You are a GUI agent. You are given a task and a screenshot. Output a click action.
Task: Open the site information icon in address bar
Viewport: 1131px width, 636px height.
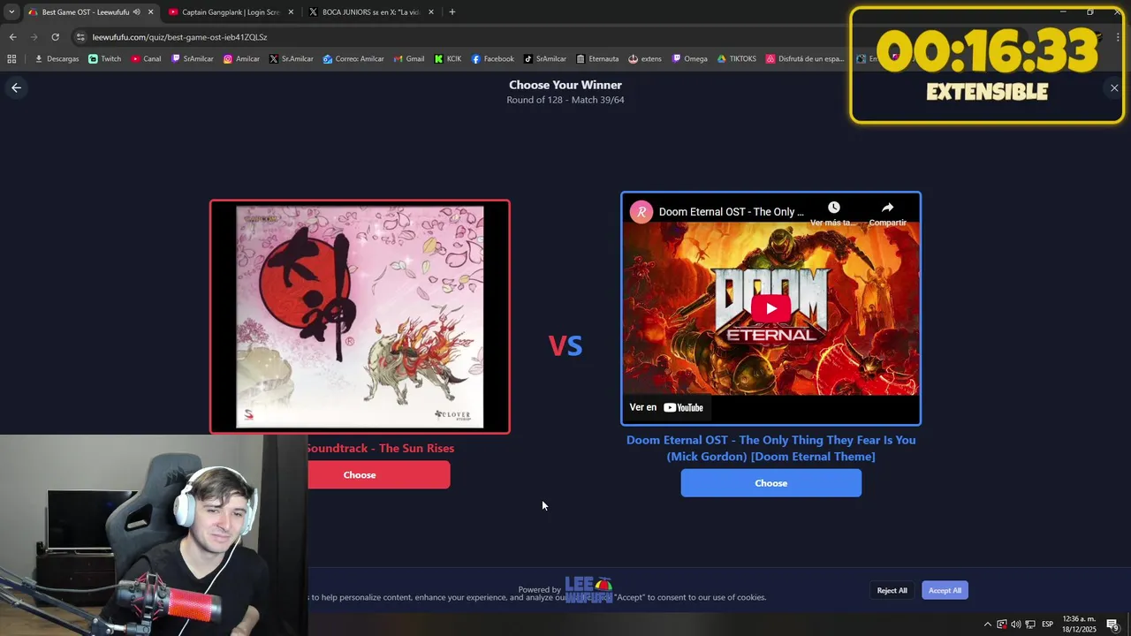tap(80, 37)
